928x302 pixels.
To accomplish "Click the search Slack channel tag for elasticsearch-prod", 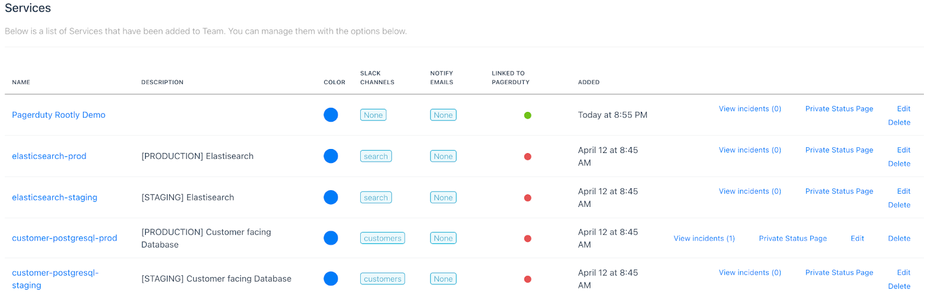I will (x=376, y=157).
